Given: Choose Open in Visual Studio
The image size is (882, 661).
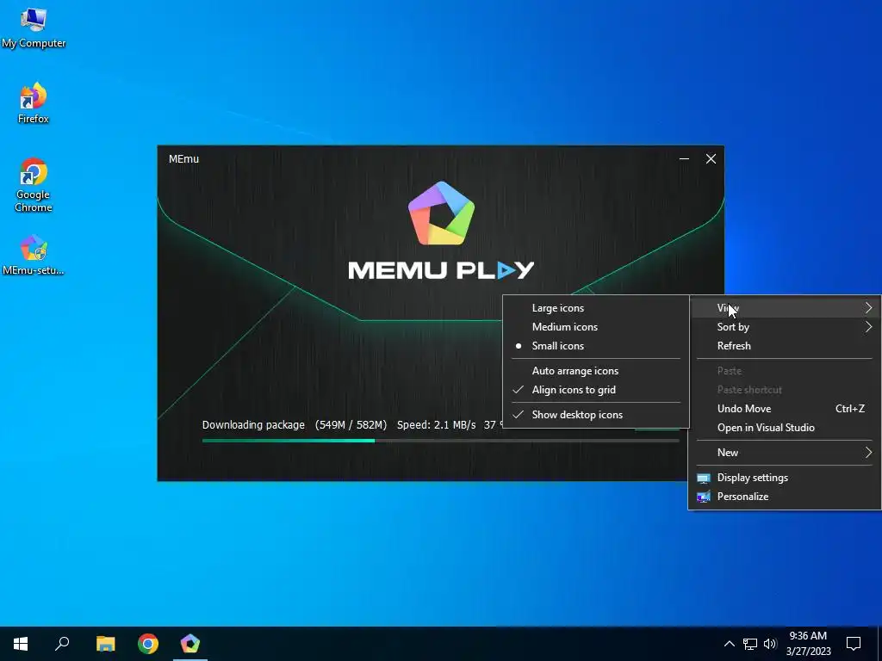Looking at the screenshot, I should [785, 428].
